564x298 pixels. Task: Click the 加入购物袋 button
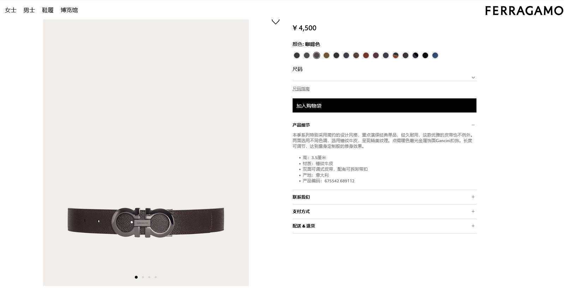click(x=384, y=105)
